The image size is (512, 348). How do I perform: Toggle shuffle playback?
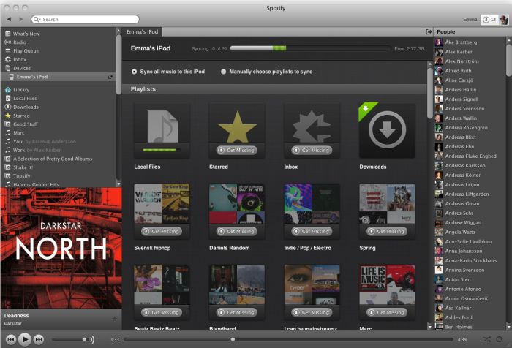pos(486,339)
